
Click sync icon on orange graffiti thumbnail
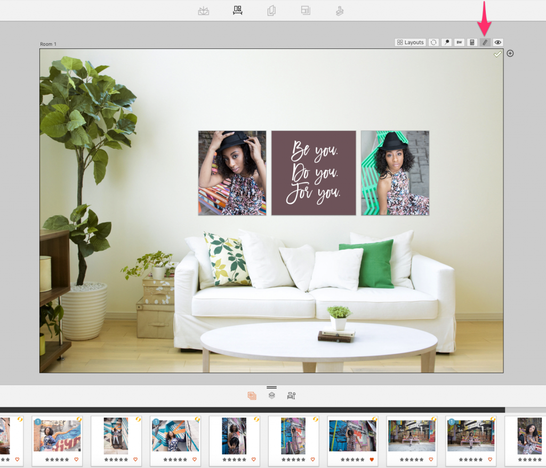pos(79,420)
